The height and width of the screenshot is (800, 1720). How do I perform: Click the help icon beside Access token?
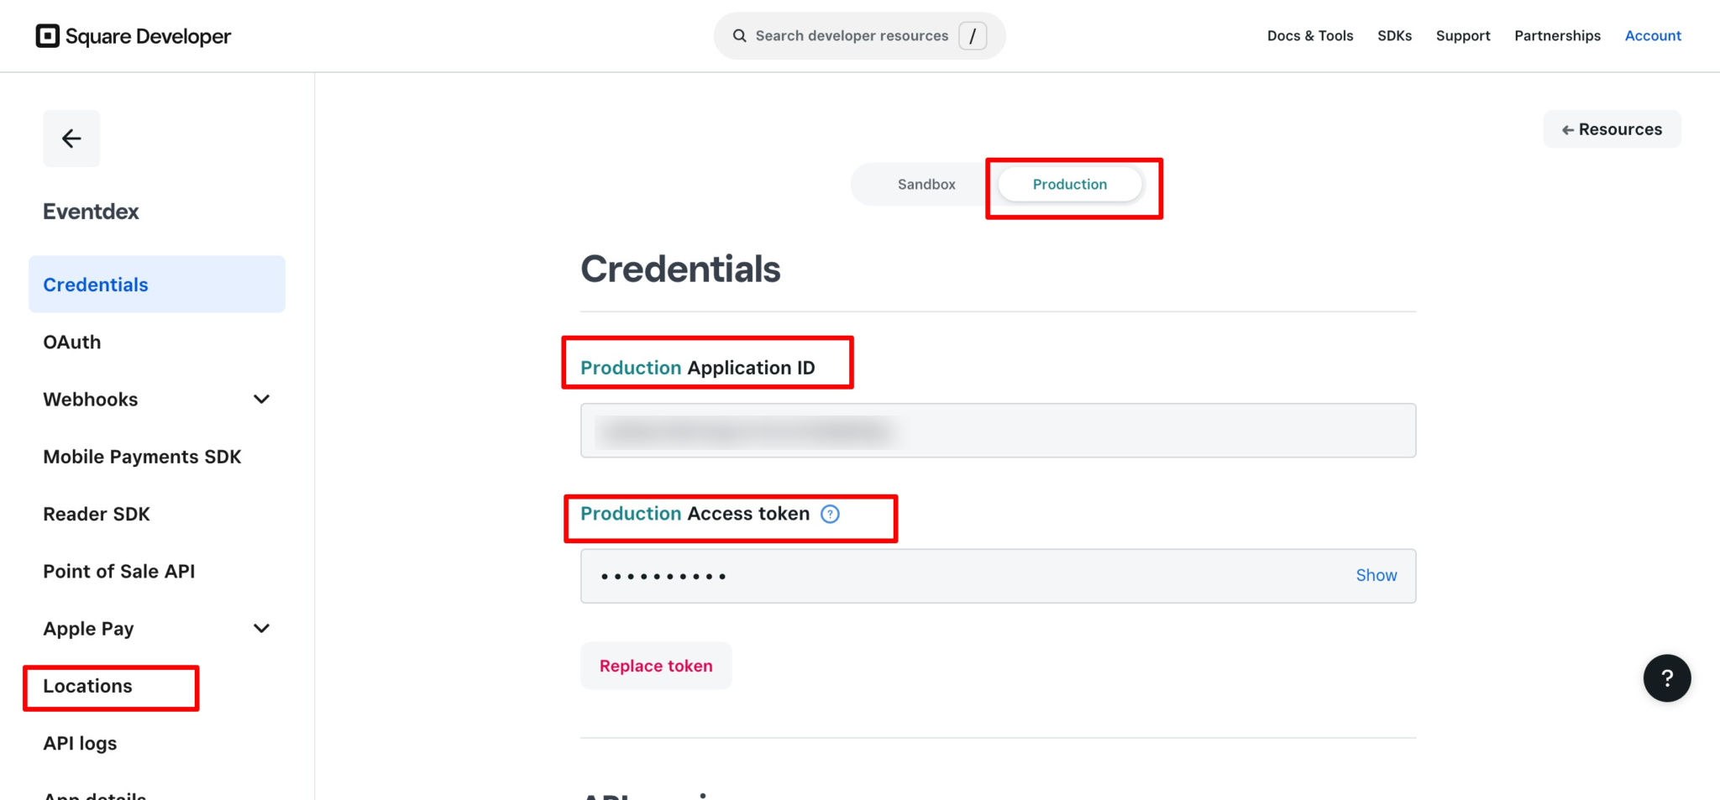830,514
